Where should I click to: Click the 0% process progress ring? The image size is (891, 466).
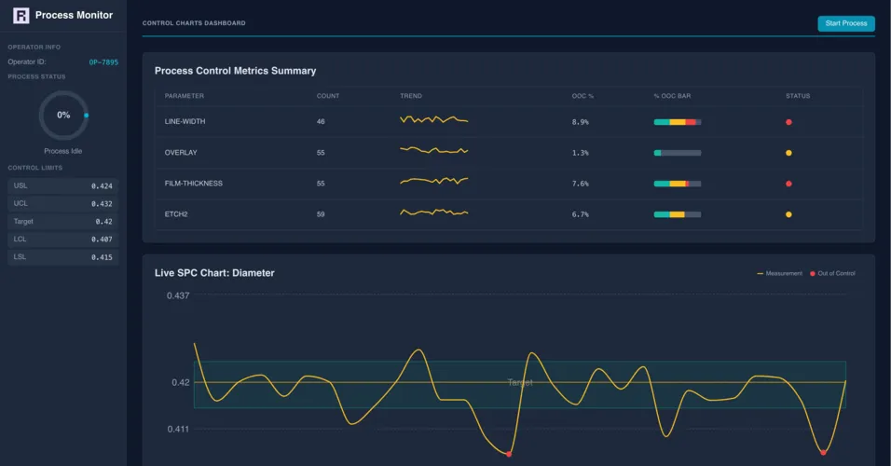pyautogui.click(x=63, y=116)
